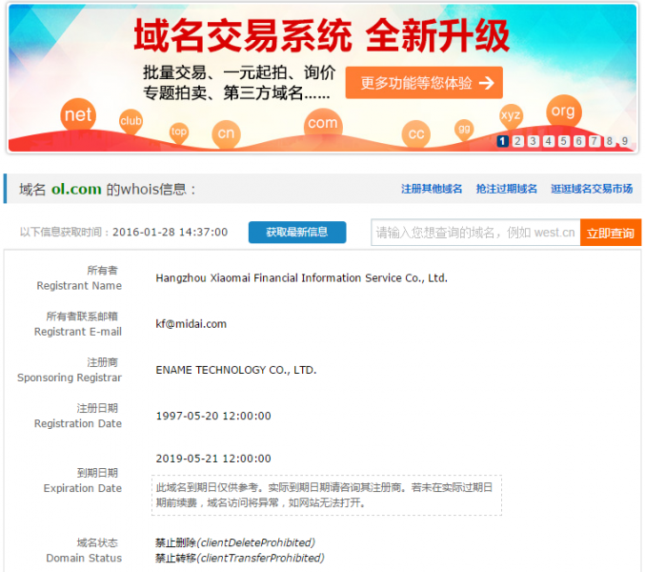This screenshot has width=645, height=572.
Task: Open the 注册其他域名 link
Action: [x=432, y=189]
